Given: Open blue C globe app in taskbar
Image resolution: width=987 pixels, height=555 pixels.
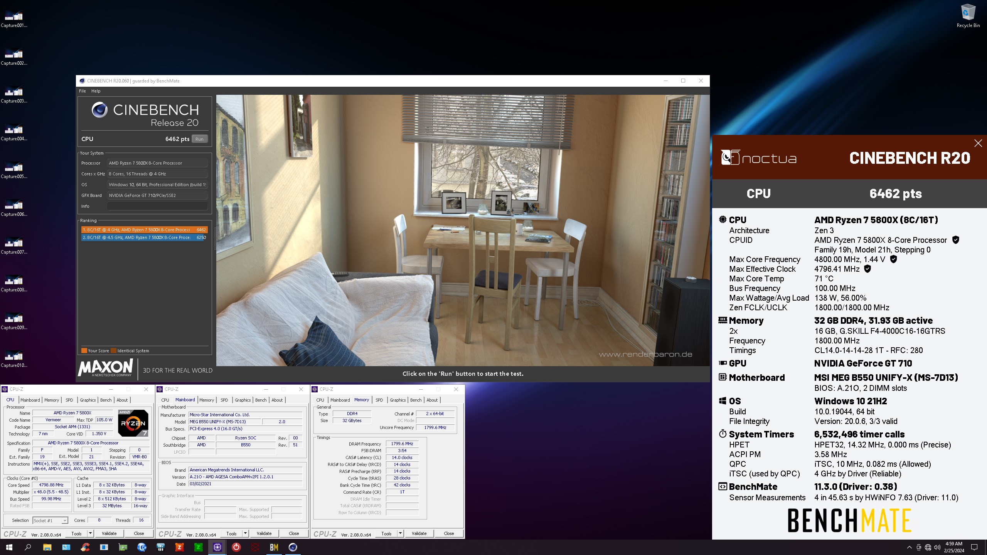Looking at the screenshot, I should 142,547.
